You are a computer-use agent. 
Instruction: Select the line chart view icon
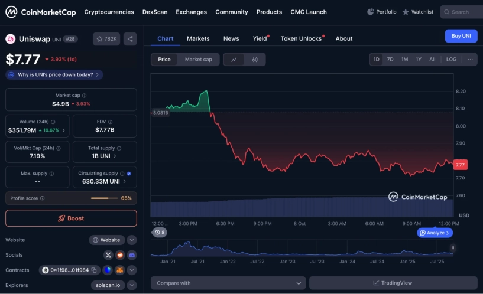pyautogui.click(x=234, y=60)
